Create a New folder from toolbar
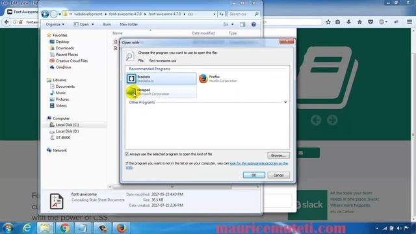 [x=129, y=25]
